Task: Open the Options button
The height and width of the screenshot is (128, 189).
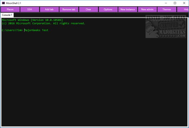Action: click(x=108, y=9)
